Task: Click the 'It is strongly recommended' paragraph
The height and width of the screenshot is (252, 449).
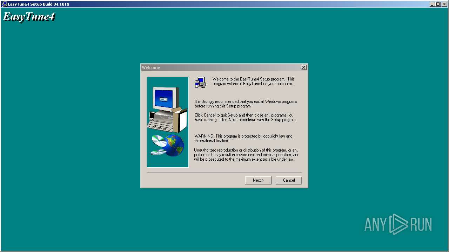Action: click(x=246, y=104)
